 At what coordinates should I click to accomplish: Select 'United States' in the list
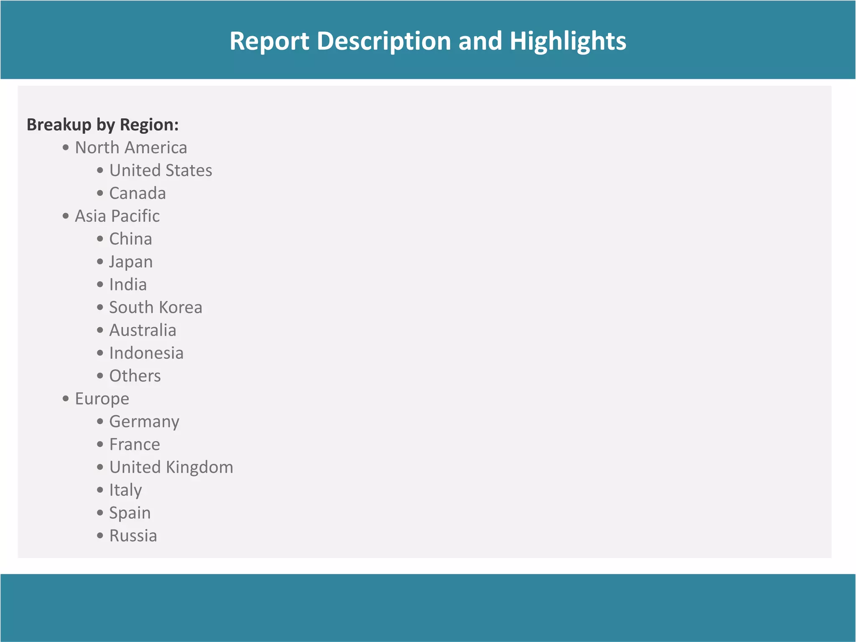coord(160,170)
